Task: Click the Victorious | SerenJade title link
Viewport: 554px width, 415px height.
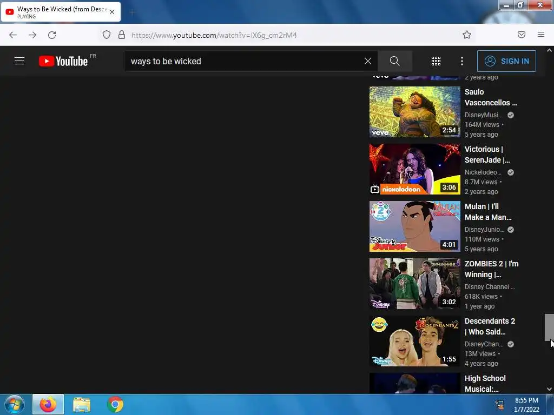Action: pos(487,155)
